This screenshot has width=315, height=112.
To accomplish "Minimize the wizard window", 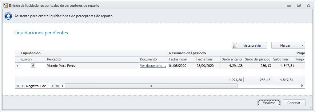I will tap(289, 6).
